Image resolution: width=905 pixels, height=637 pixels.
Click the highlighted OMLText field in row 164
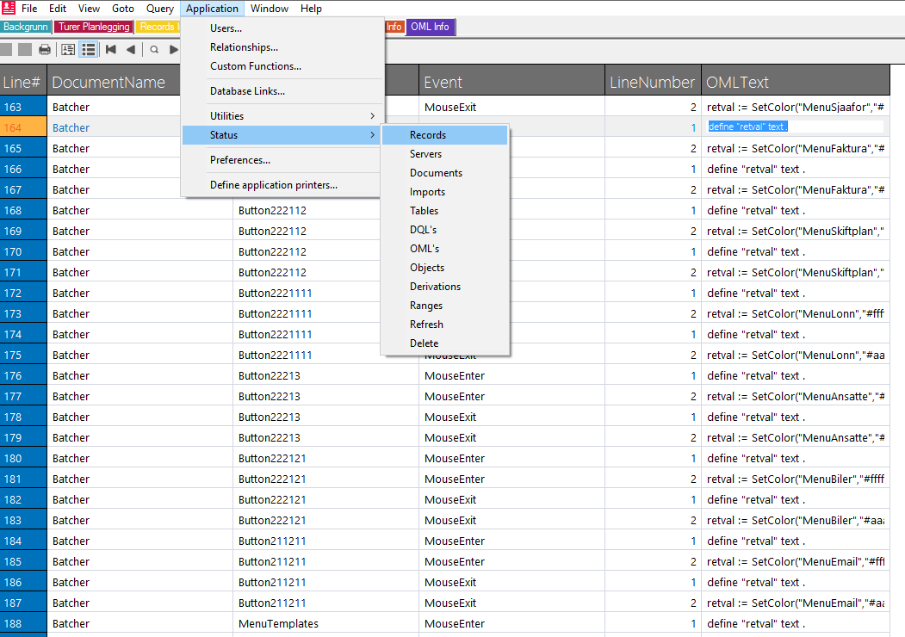pos(796,127)
